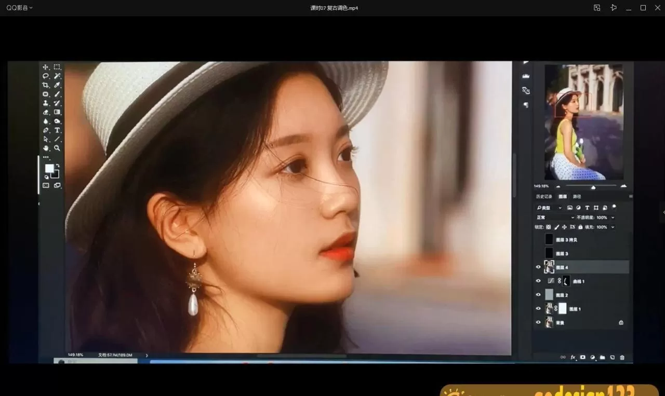Screen dimensions: 665x396
Task: Expand the 不透明度 opacity dropdown arrow
Action: pyautogui.click(x=613, y=217)
